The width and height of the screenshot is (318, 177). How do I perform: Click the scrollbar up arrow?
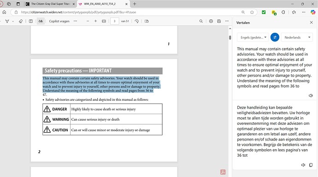230,29
